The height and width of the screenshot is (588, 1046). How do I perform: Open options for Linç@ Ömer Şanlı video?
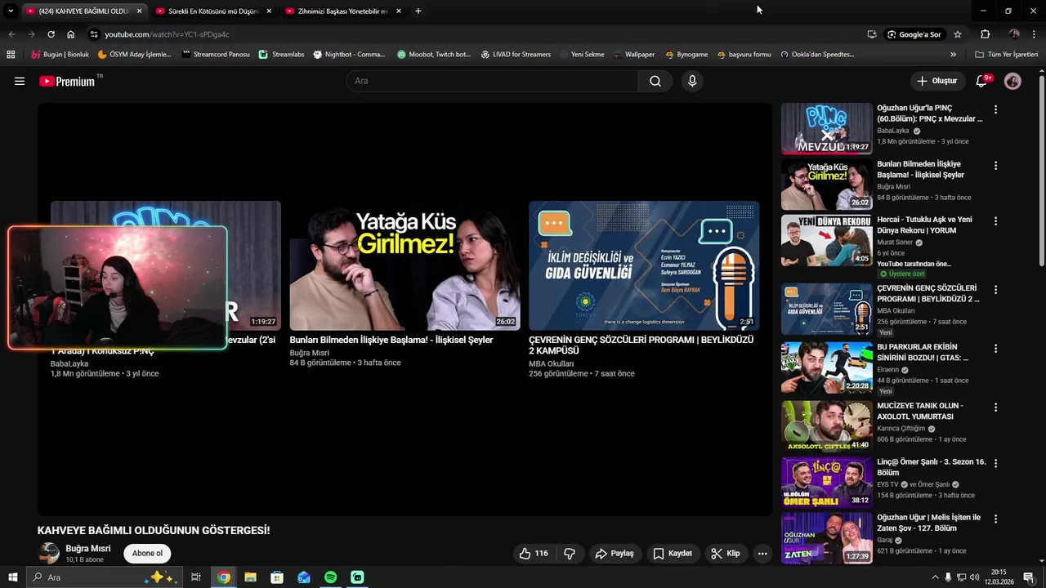point(995,463)
